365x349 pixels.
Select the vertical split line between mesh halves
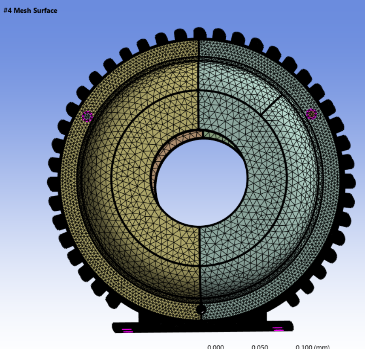[x=198, y=85]
